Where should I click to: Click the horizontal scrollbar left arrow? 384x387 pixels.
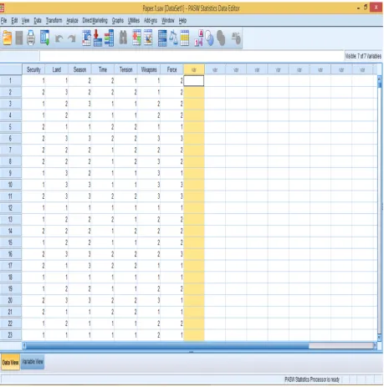pos(24,346)
